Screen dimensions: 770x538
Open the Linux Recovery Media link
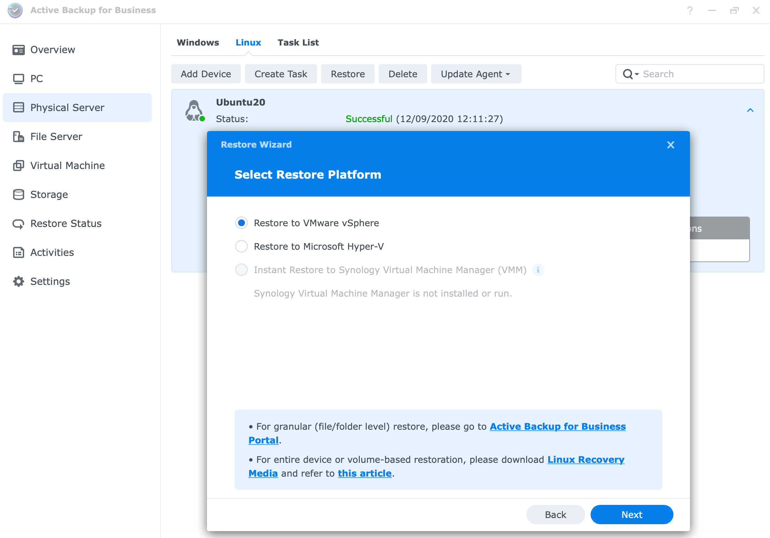[x=586, y=460]
